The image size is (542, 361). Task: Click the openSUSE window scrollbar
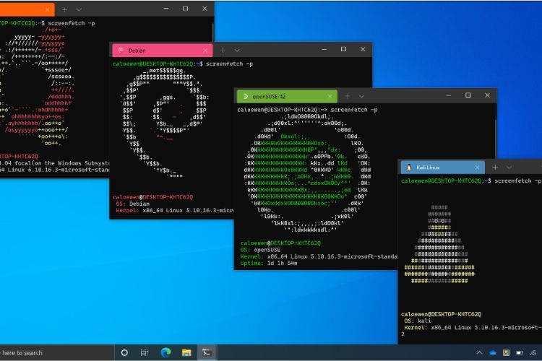coord(495,138)
